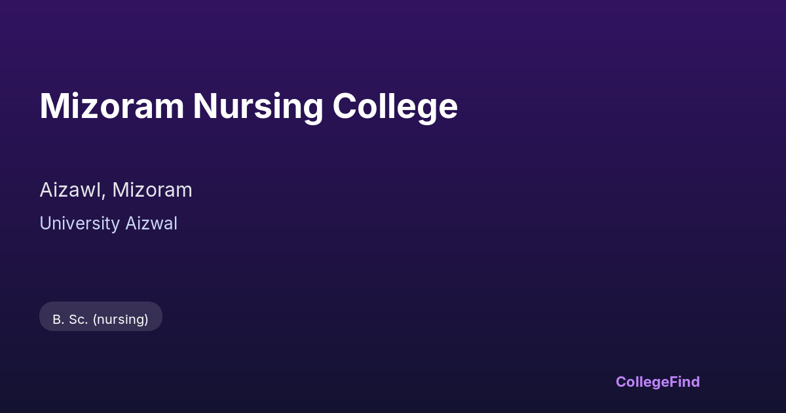Click "(nursing)" inside the course pill

point(121,319)
